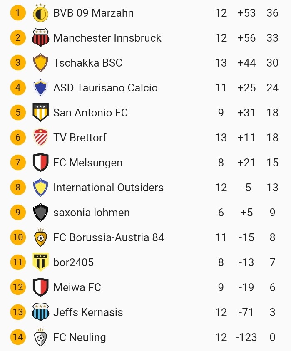Image resolution: width=291 pixels, height=351 pixels.
Task: Click the rank 14 position badge
Action: click(x=18, y=337)
